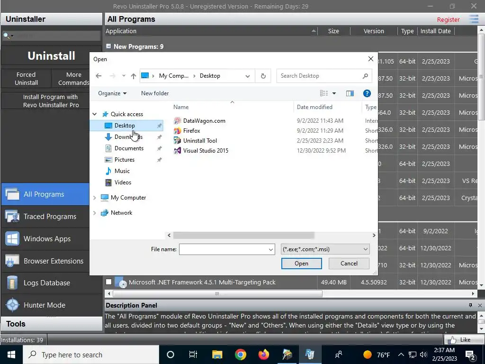Click New folder in the dialog
Screen dimensions: 485x364
point(155,93)
